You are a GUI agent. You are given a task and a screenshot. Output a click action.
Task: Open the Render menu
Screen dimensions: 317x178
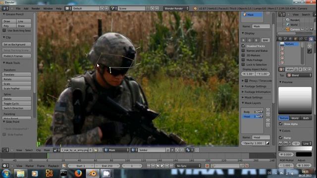(36, 8)
